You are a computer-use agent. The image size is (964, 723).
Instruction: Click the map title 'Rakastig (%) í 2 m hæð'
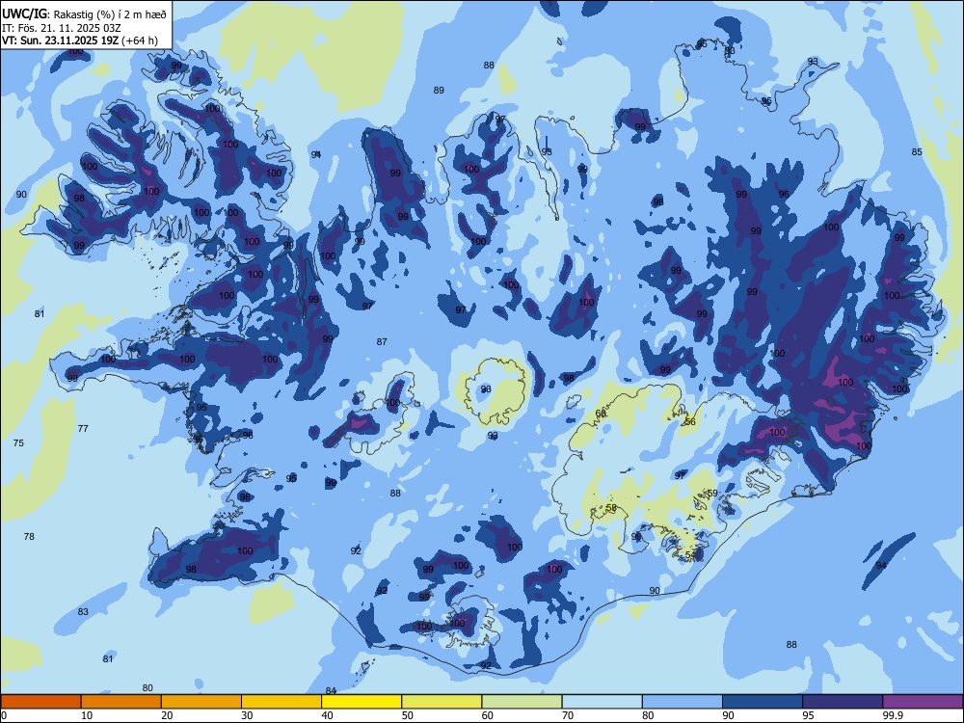point(110,14)
